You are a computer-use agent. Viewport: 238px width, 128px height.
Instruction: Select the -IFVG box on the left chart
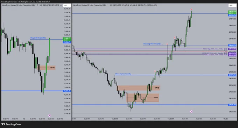coord(47,68)
